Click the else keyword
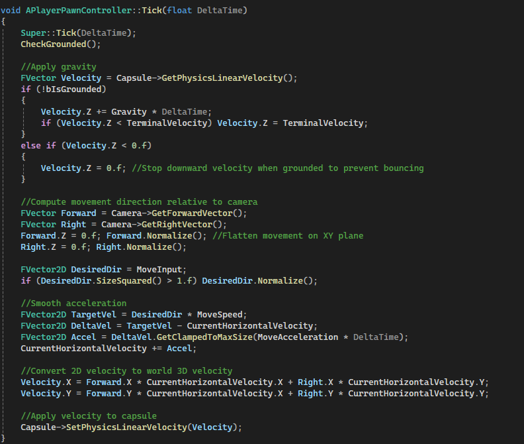The height and width of the screenshot is (444, 524). [x=31, y=146]
